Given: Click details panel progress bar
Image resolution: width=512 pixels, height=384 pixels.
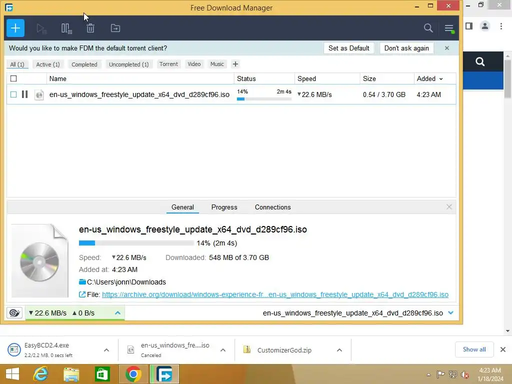Looking at the screenshot, I should tap(136, 243).
